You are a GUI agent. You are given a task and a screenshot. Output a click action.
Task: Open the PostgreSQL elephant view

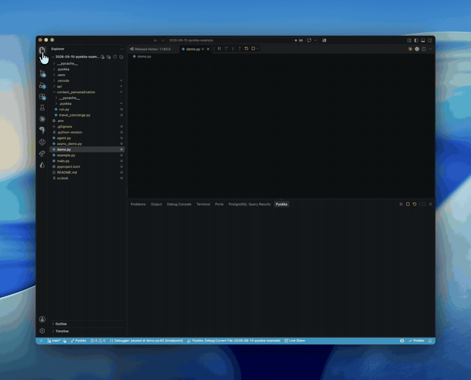[x=42, y=130]
